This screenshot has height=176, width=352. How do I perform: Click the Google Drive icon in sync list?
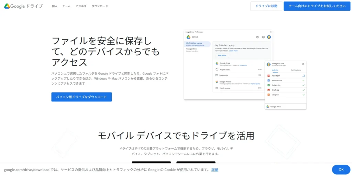click(x=217, y=64)
